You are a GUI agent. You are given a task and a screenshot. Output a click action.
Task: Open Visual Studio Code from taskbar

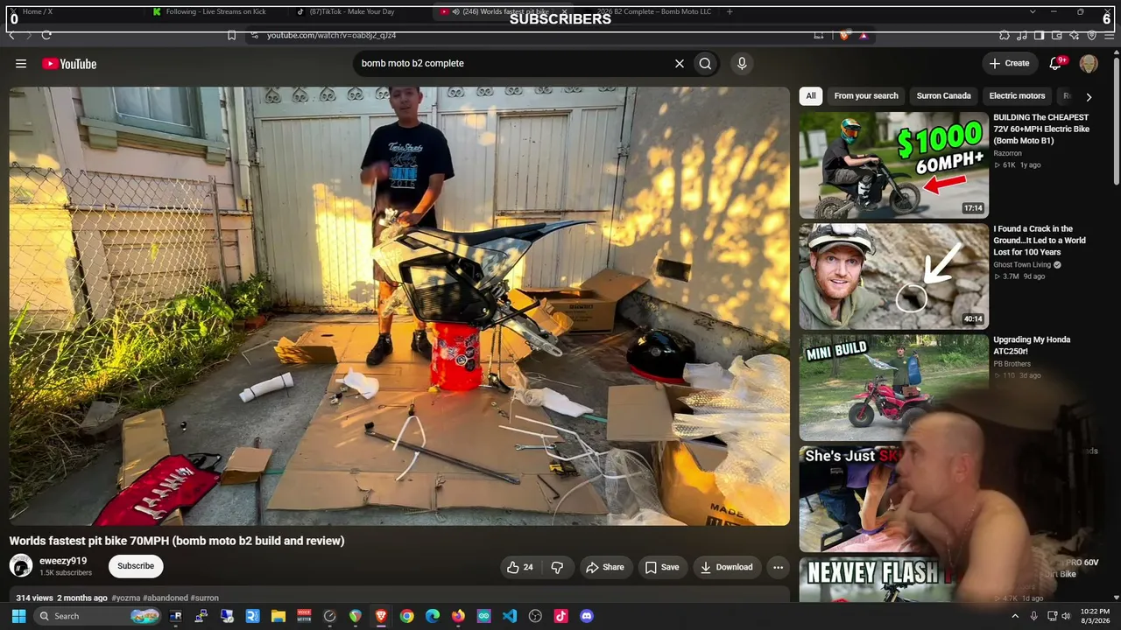(510, 616)
